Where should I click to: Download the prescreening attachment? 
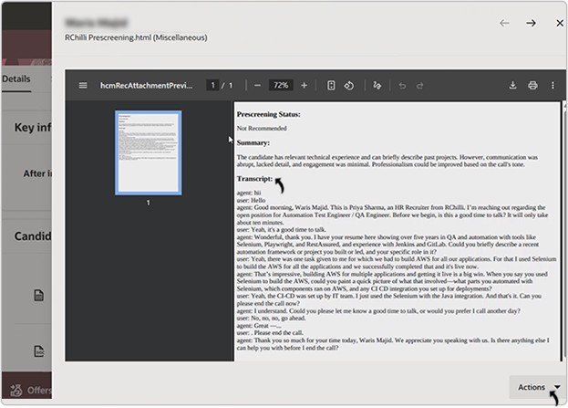[512, 85]
